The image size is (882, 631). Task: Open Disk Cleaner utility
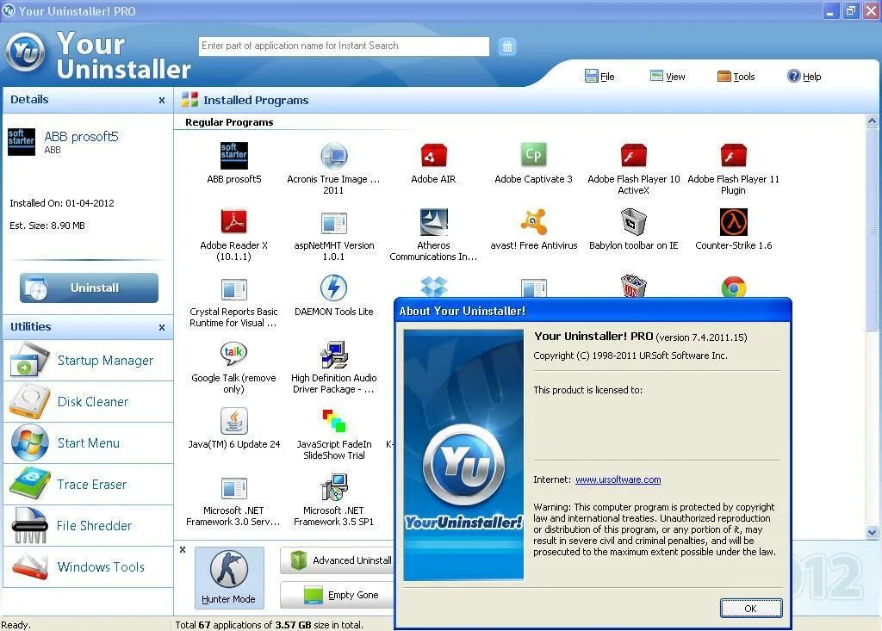(89, 401)
